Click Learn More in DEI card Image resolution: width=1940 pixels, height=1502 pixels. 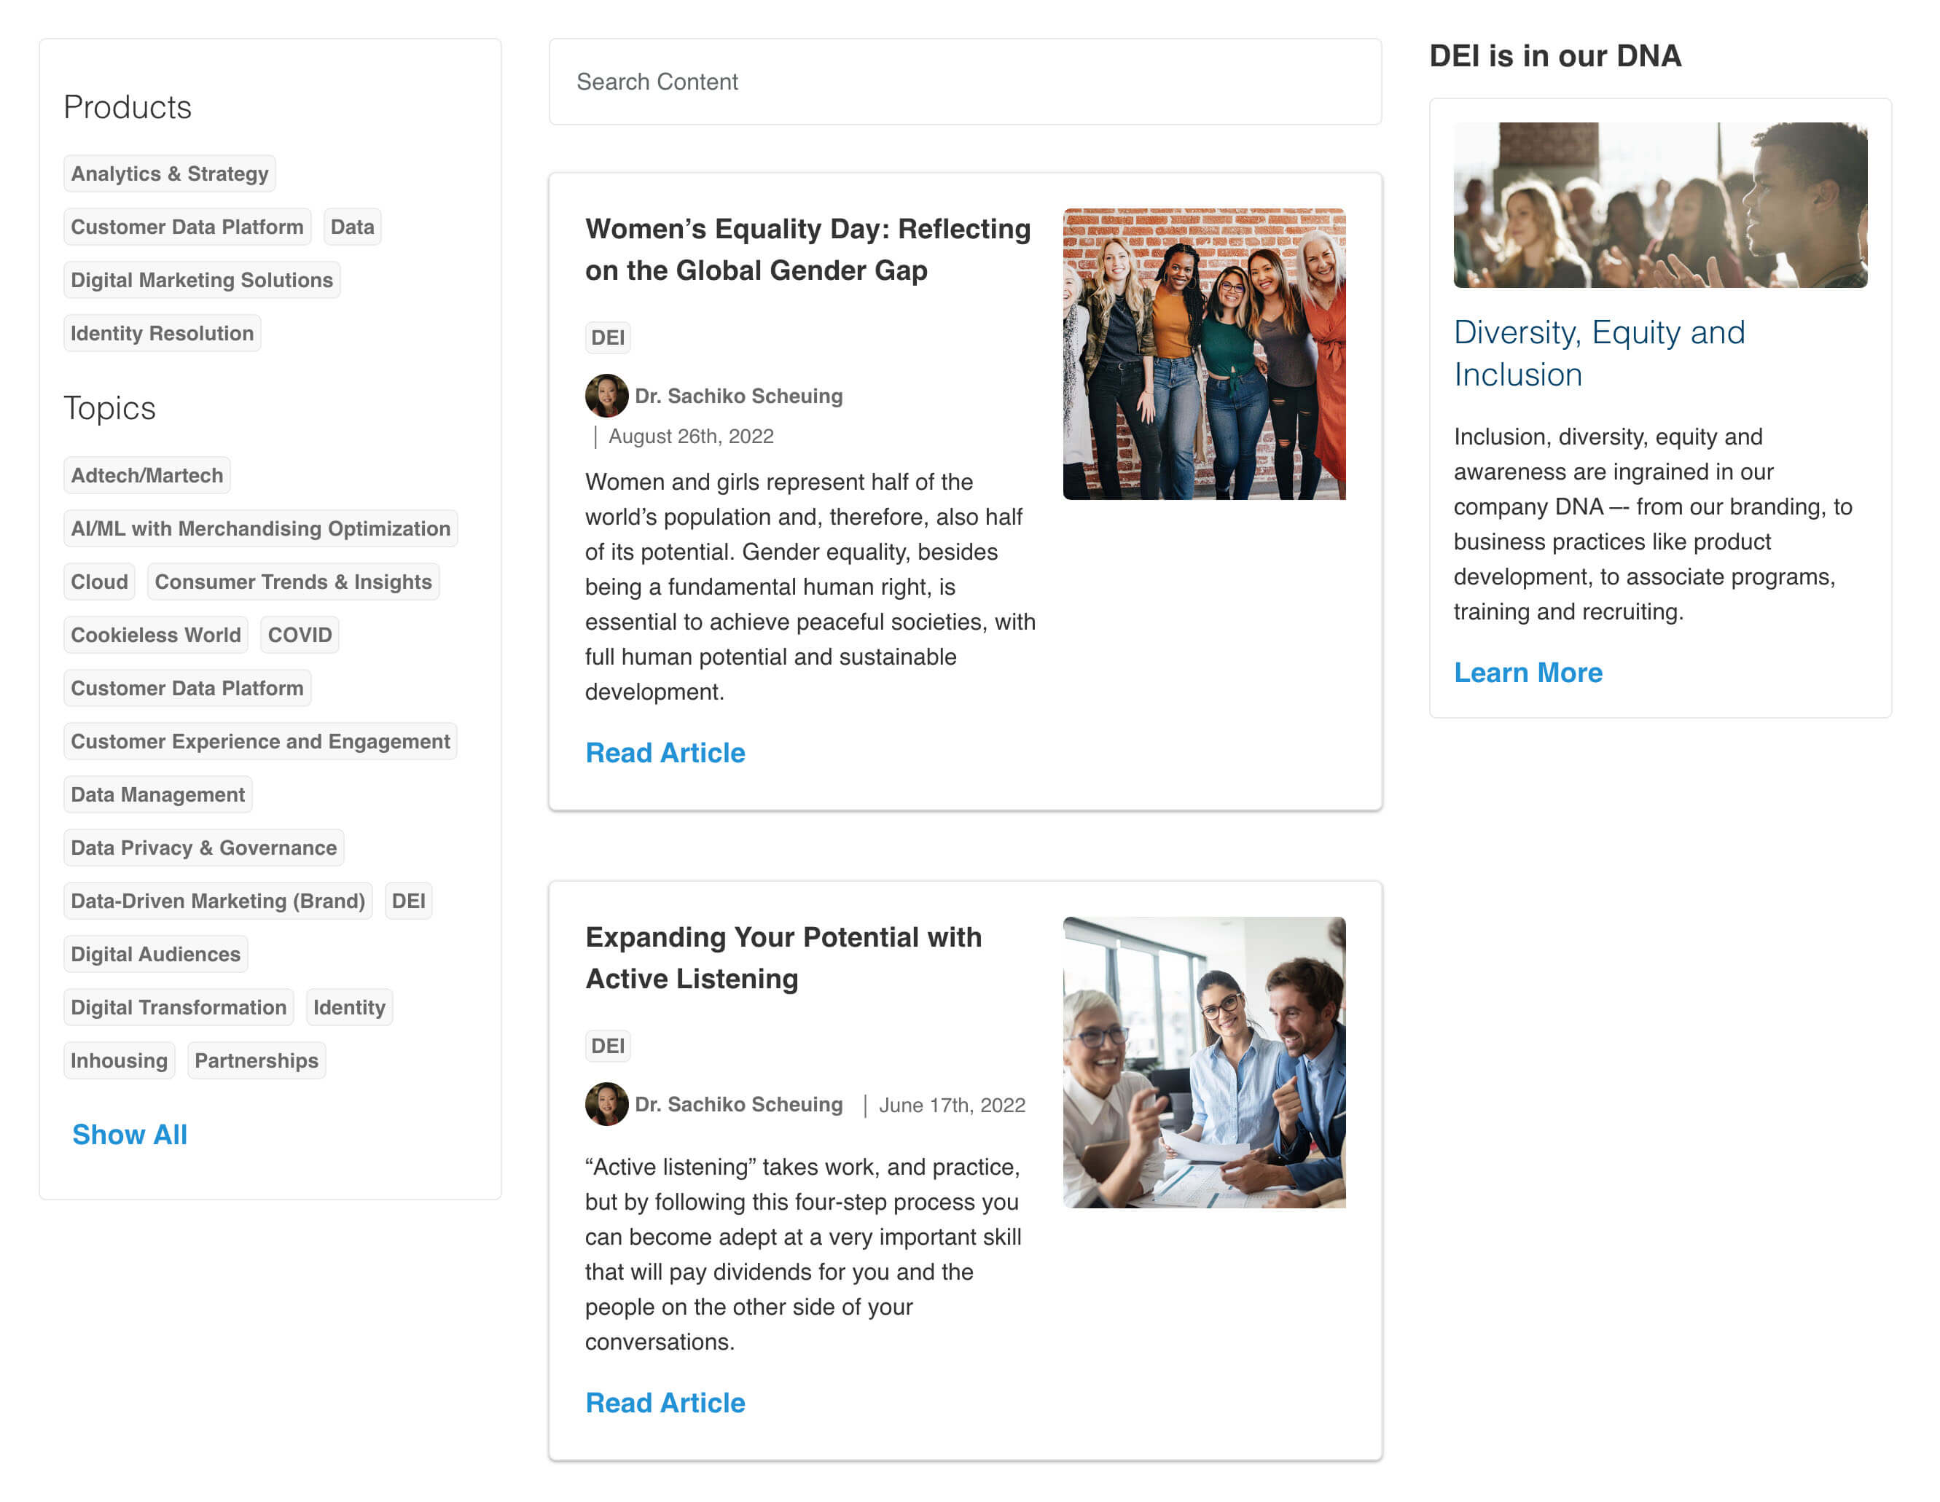[x=1529, y=674]
